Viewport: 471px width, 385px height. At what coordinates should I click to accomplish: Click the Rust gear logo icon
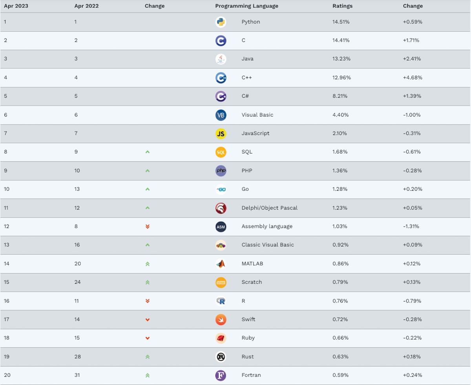[221, 357]
